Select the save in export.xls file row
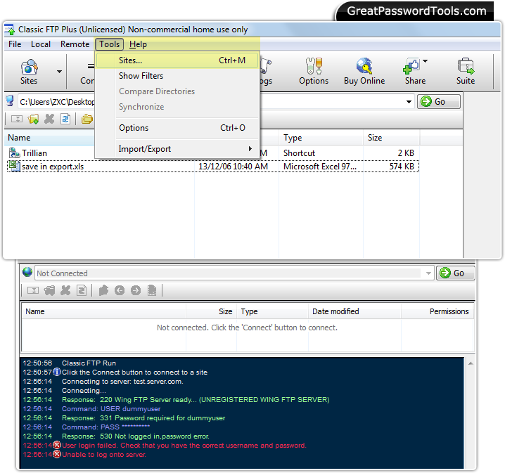This screenshot has height=473, width=505. tap(213, 167)
